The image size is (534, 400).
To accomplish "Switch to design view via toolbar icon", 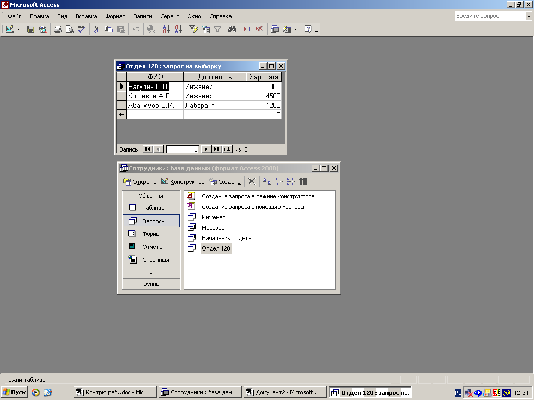I will (9, 29).
